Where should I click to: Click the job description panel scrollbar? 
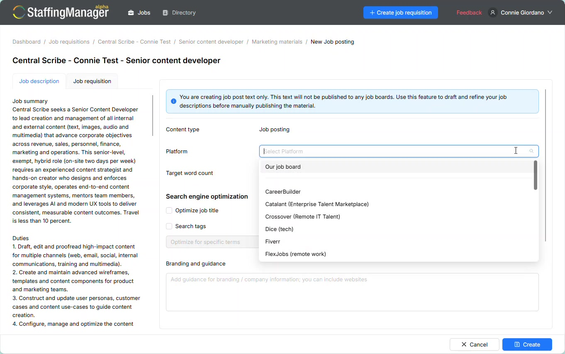pos(153,116)
